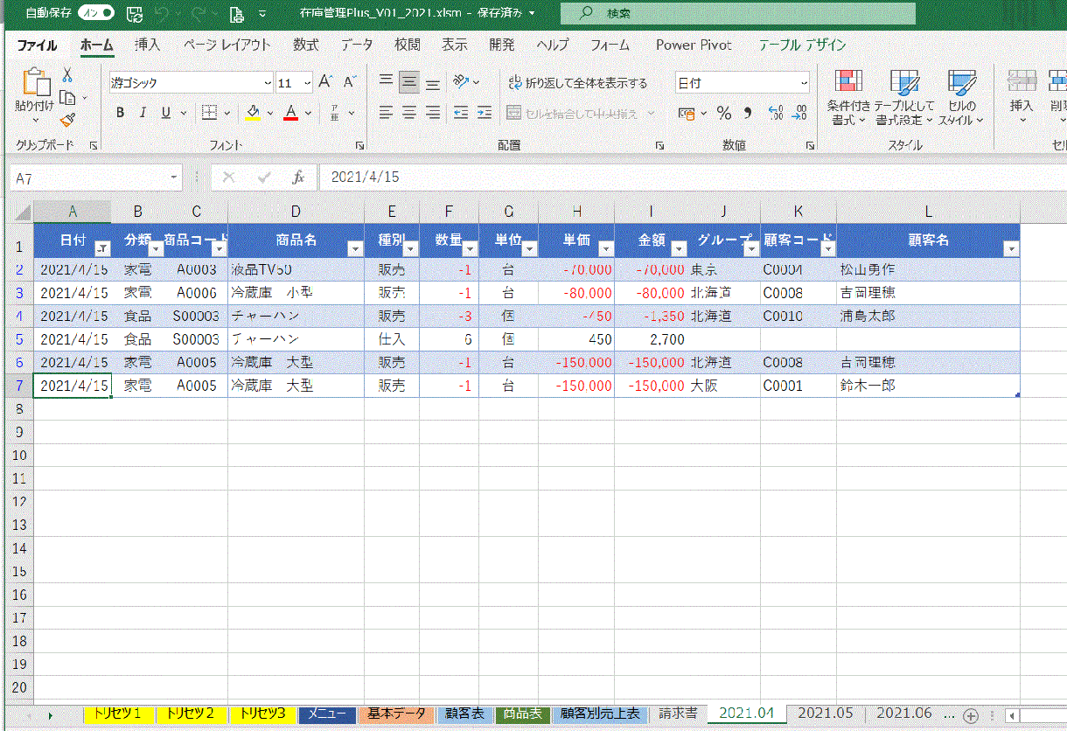Image resolution: width=1067 pixels, height=731 pixels.
Task: Toggle Underline formatting
Action: pos(166,113)
